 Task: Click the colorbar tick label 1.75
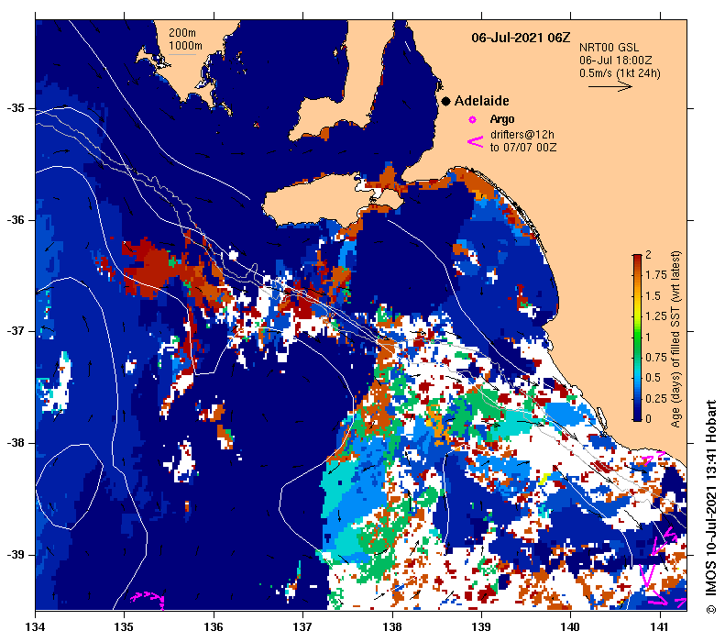coord(656,275)
